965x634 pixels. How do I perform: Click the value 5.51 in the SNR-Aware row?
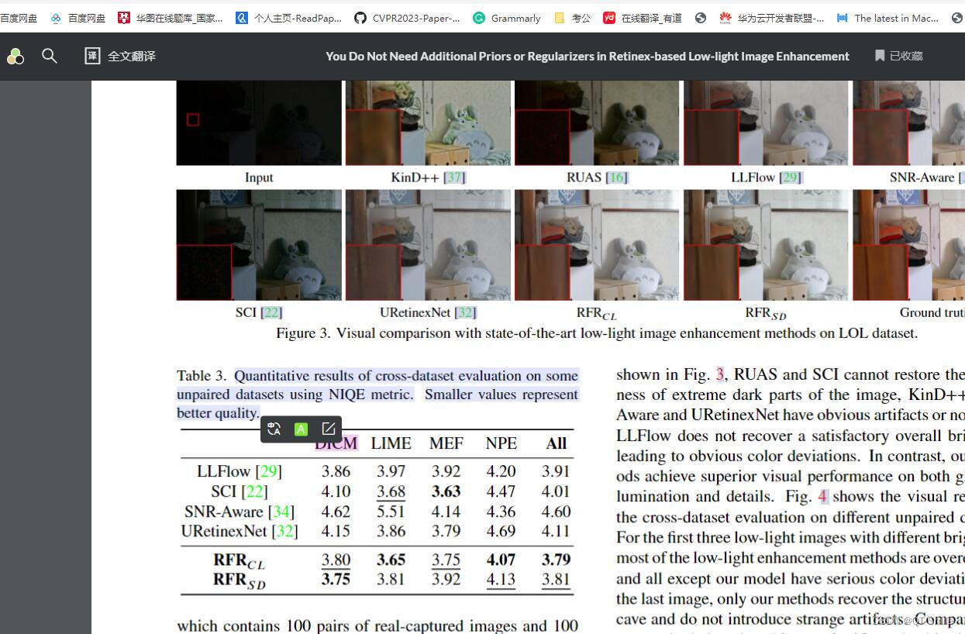click(x=391, y=512)
